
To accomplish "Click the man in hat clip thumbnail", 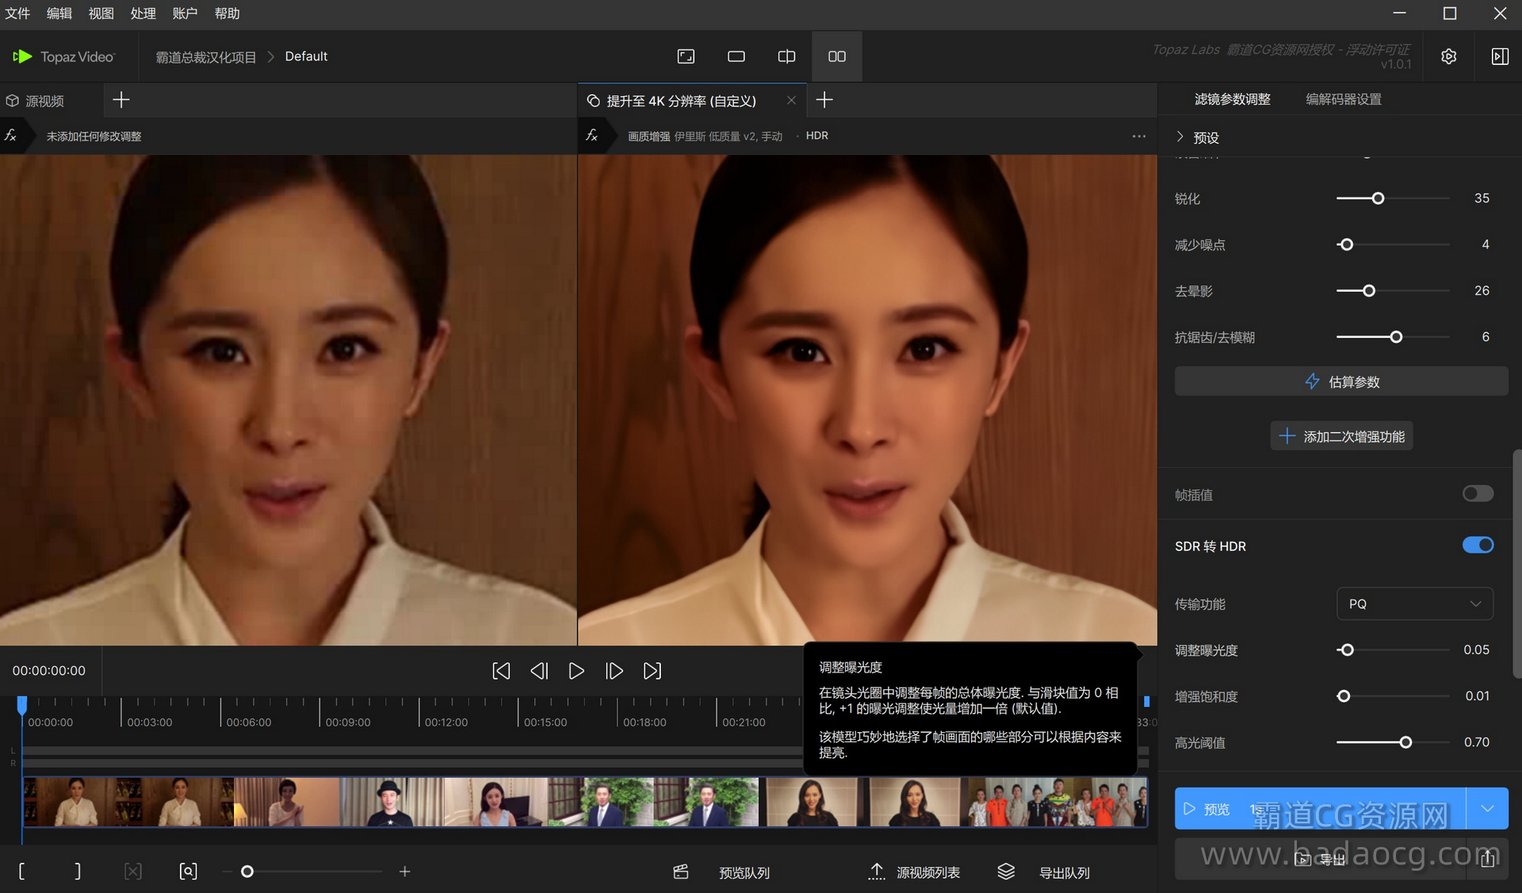I will 392,802.
